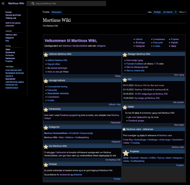Open Specialsider in sidebar

10,79
